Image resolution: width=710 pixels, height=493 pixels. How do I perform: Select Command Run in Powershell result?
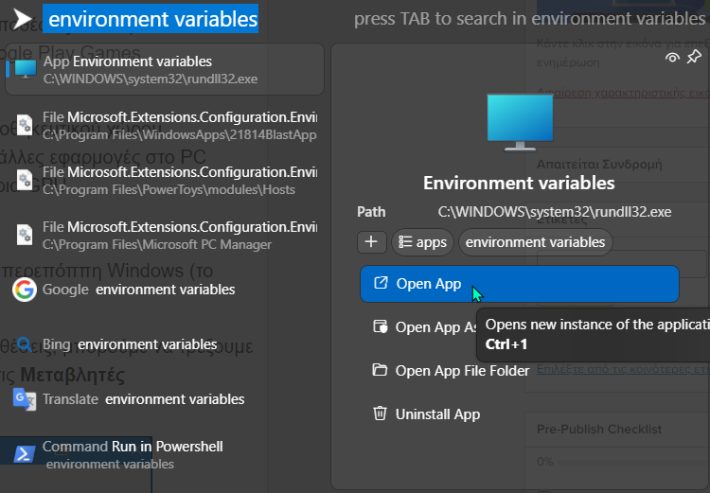165,454
